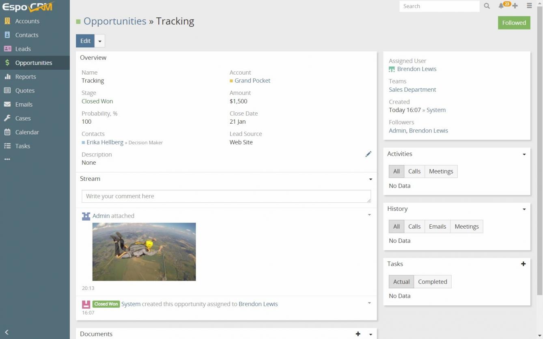Screen dimensions: 543x339
Task: Add a new task with plus icon
Action: pyautogui.click(x=523, y=264)
